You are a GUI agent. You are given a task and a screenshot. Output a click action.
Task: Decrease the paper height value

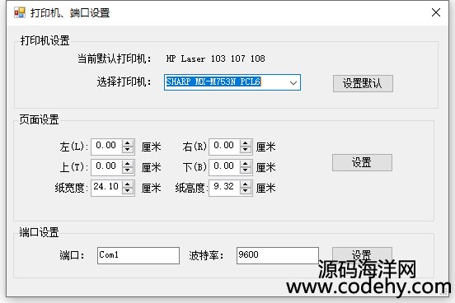tap(246, 191)
